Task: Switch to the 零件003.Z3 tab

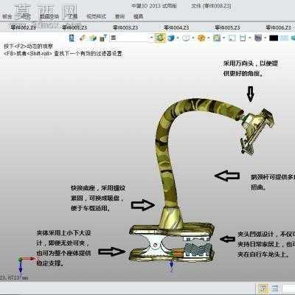Action: point(125,27)
